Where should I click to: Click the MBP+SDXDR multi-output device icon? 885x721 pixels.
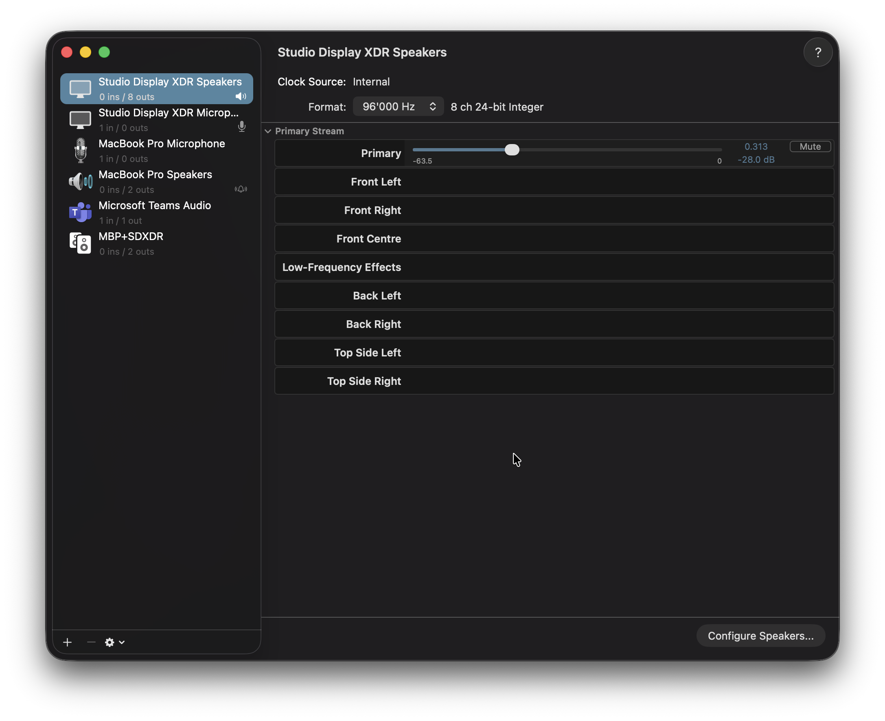click(80, 243)
